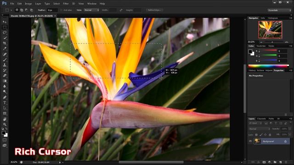This screenshot has width=294, height=165.
Task: Select the Gradient tool
Action: tap(5, 81)
